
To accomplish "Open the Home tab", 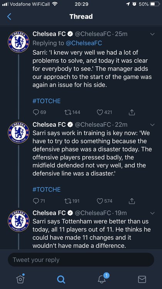I will coord(20,279).
